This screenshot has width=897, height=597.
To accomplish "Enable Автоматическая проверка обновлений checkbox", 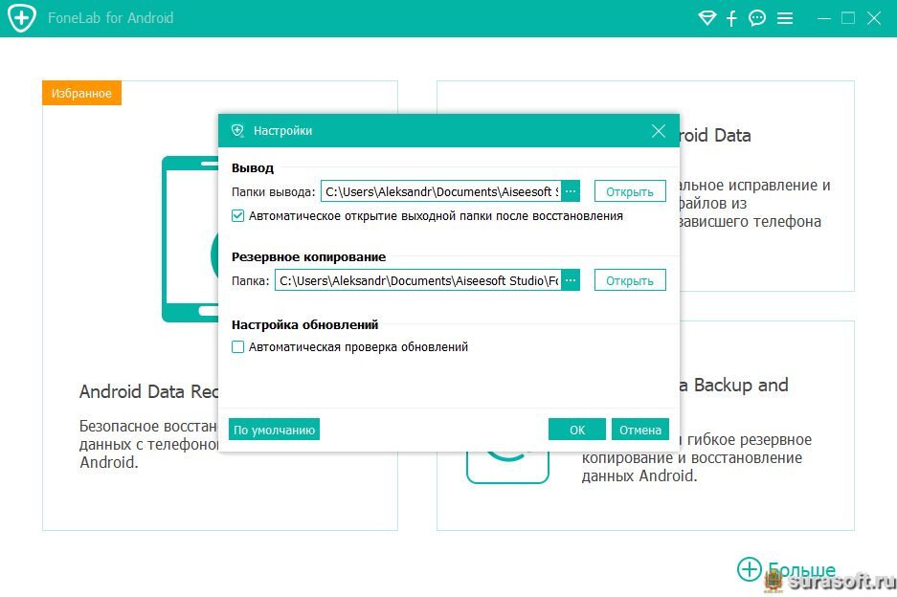I will 238,347.
